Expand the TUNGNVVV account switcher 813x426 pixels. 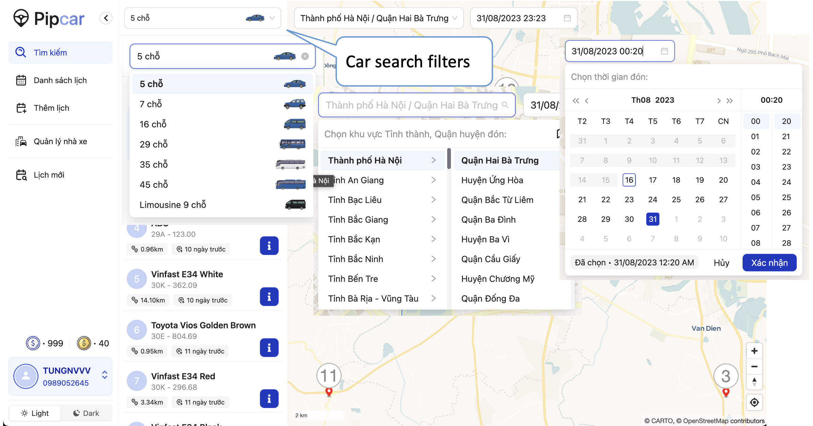pos(105,375)
